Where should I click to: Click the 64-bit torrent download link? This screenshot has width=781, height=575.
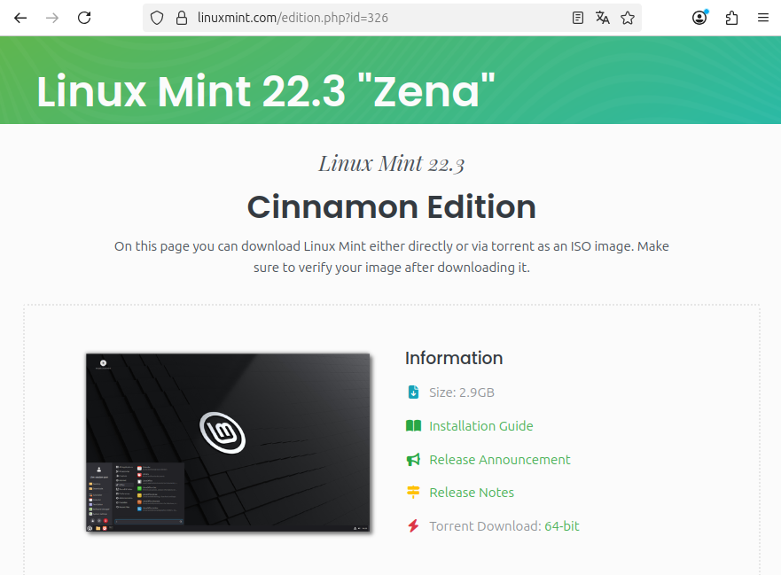pyautogui.click(x=562, y=526)
